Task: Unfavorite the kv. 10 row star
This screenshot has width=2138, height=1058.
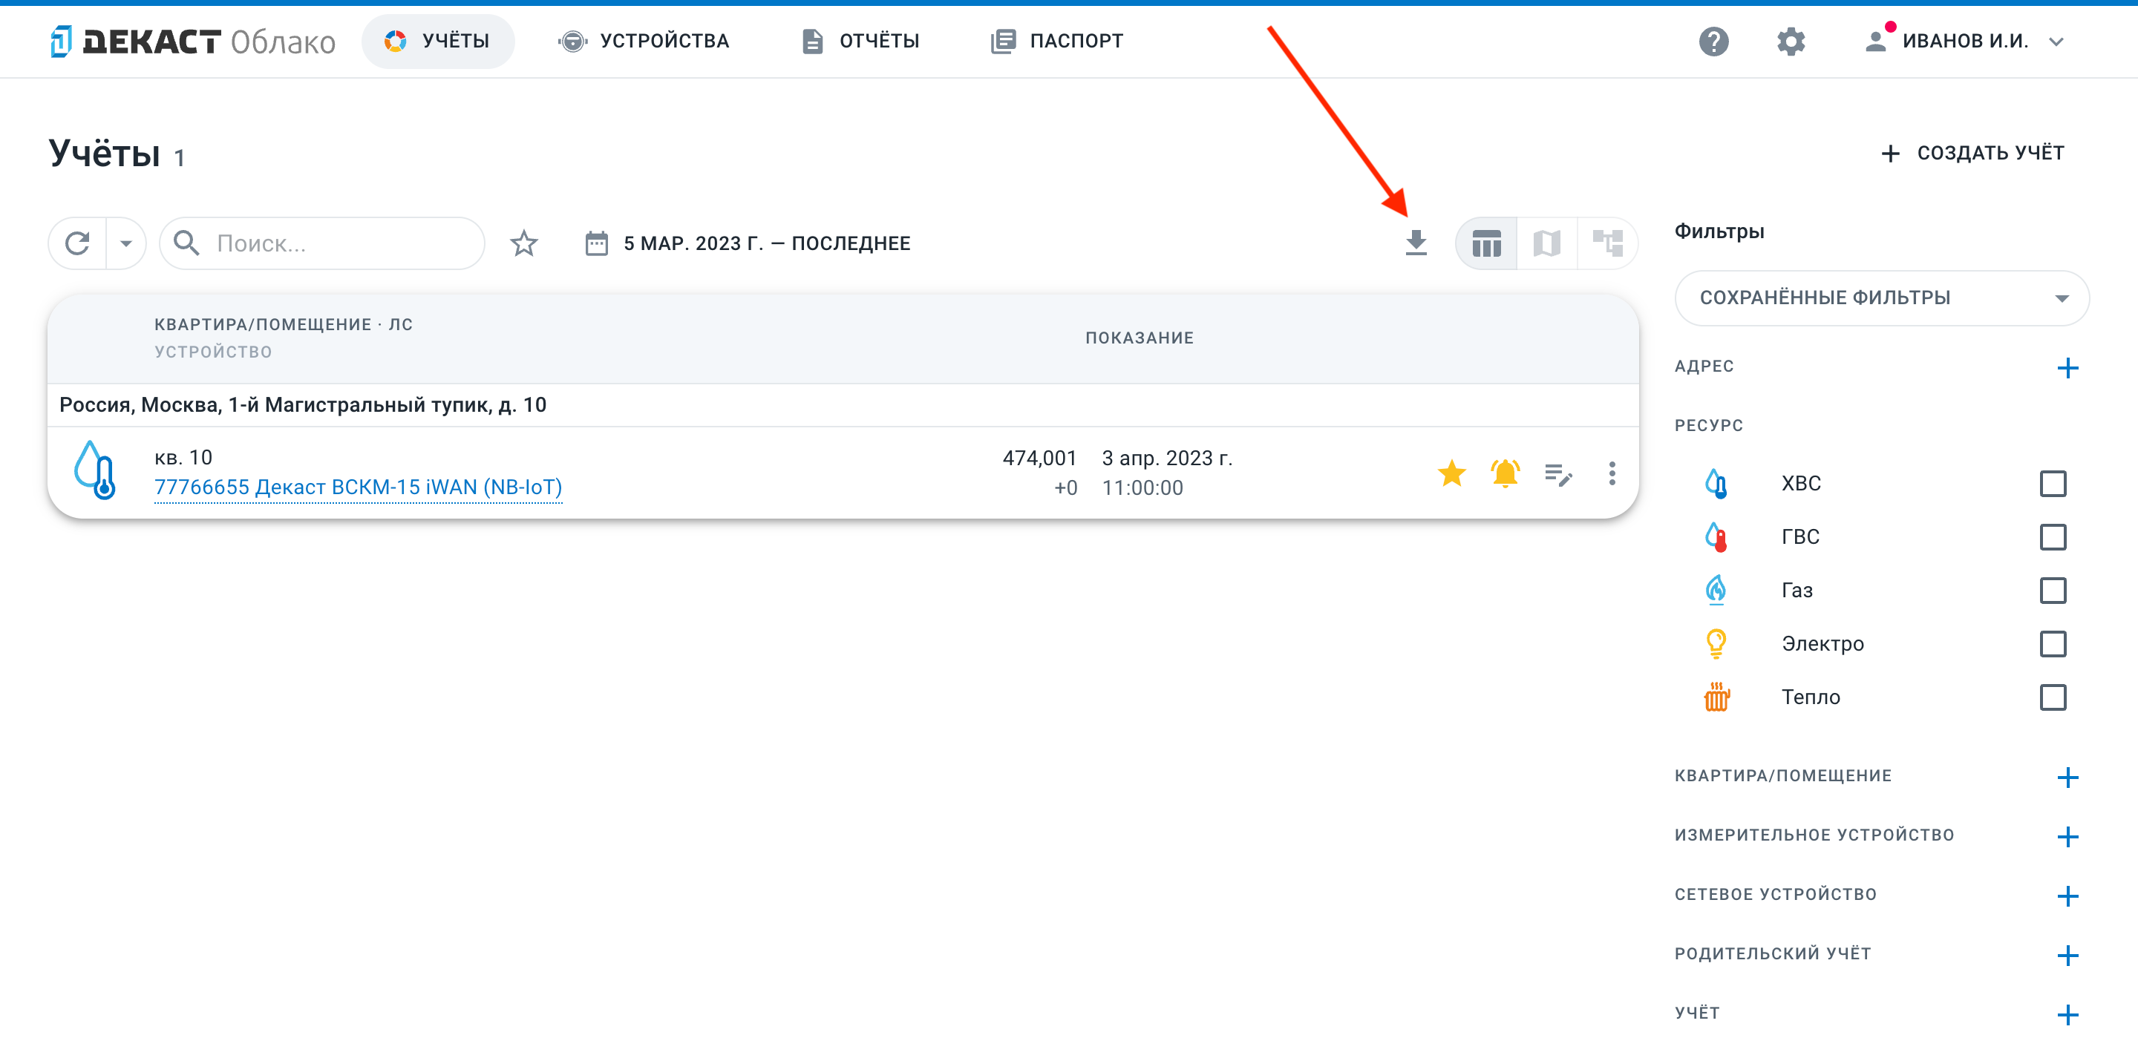Action: [1451, 473]
